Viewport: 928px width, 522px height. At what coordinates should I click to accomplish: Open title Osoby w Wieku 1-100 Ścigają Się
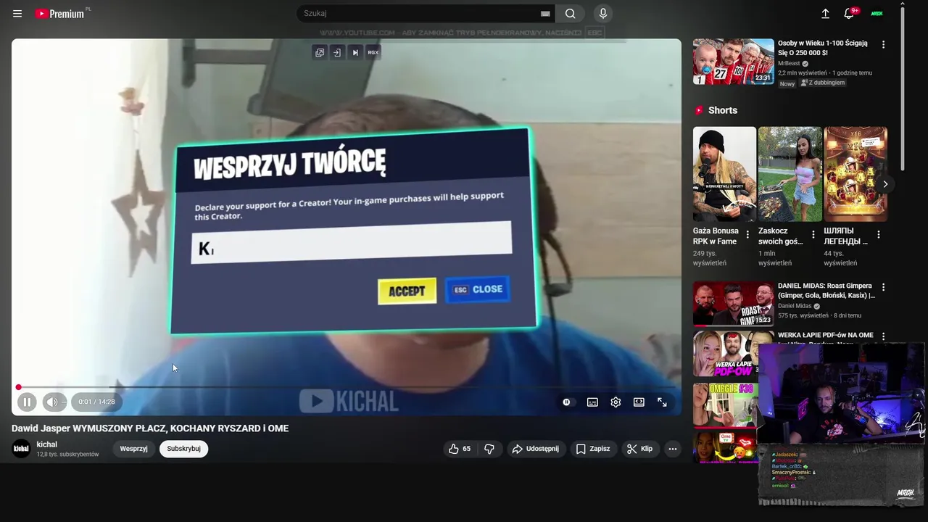(823, 48)
